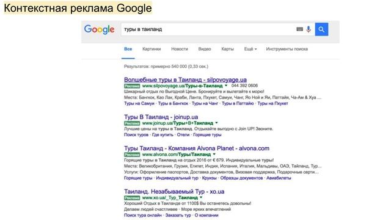Expand dropdown arrow next to alvona.com URL
Image resolution: width=391 pixels, height=220 pixels.
214,155
